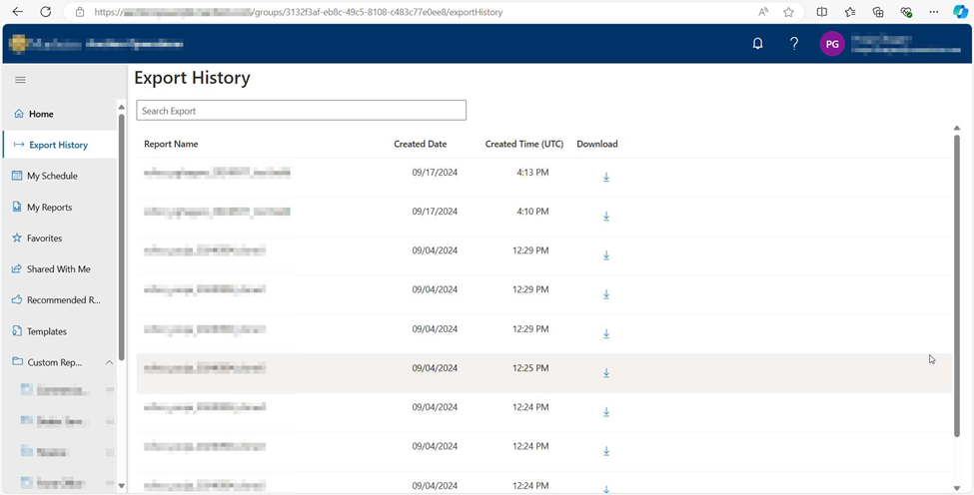Click the browser refresh icon
This screenshot has height=495, width=974.
click(x=45, y=12)
